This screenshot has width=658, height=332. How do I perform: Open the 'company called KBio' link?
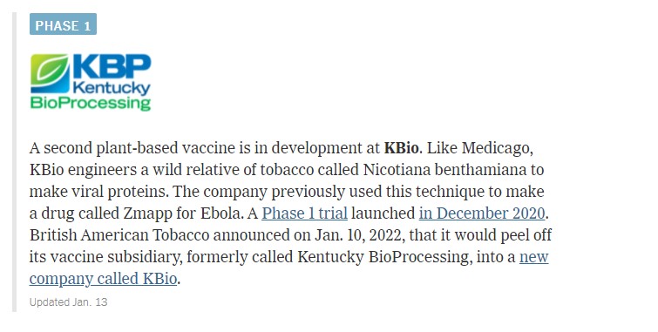click(x=103, y=279)
